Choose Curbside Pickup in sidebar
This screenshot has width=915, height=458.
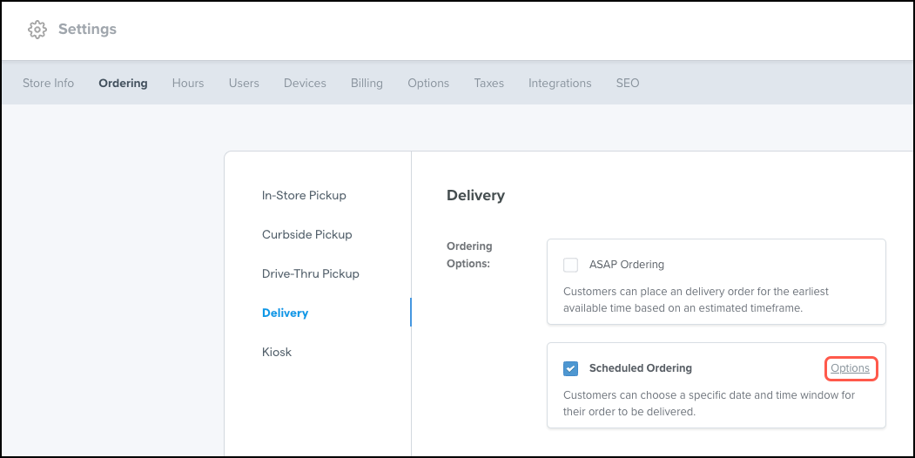tap(307, 234)
